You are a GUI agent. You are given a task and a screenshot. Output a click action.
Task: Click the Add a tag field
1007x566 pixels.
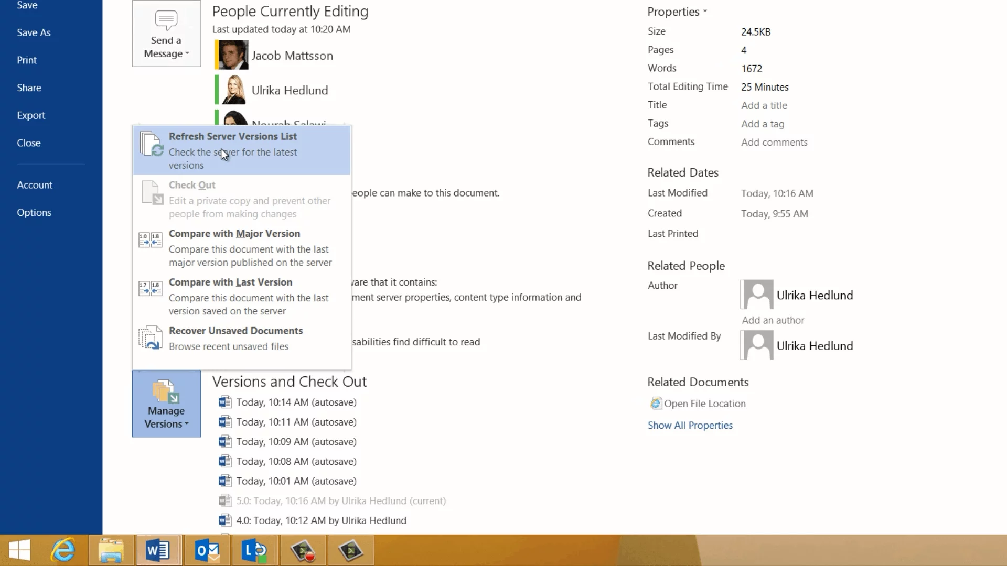pyautogui.click(x=763, y=124)
